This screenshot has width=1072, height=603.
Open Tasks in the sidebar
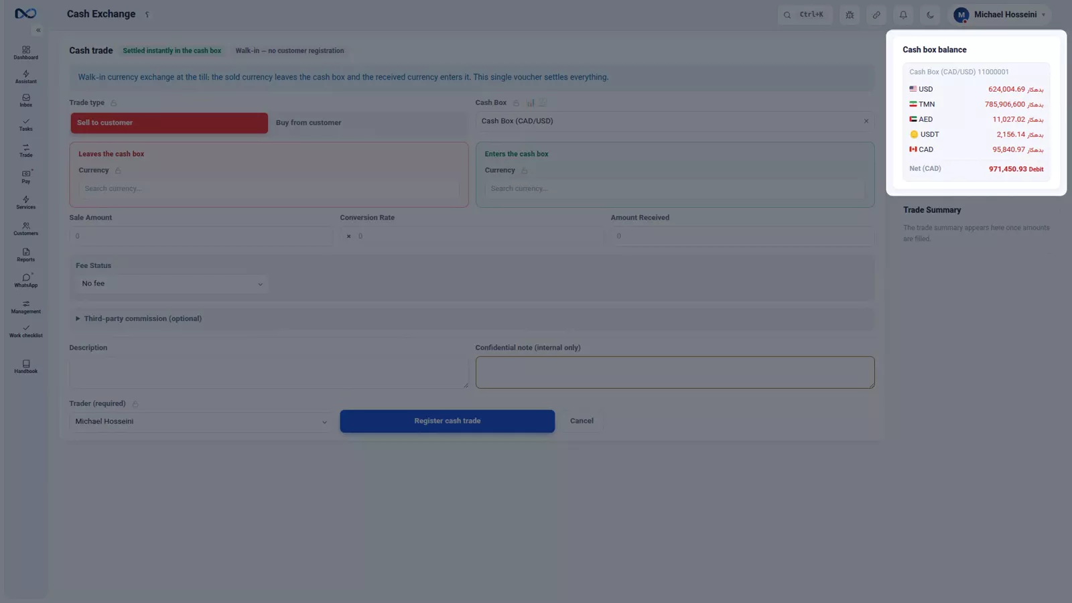25,125
